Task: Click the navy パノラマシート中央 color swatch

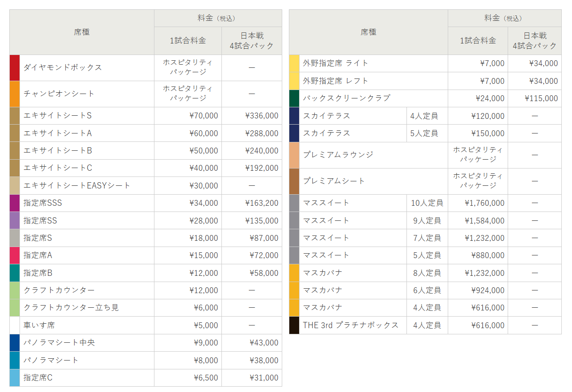Action: (14, 342)
